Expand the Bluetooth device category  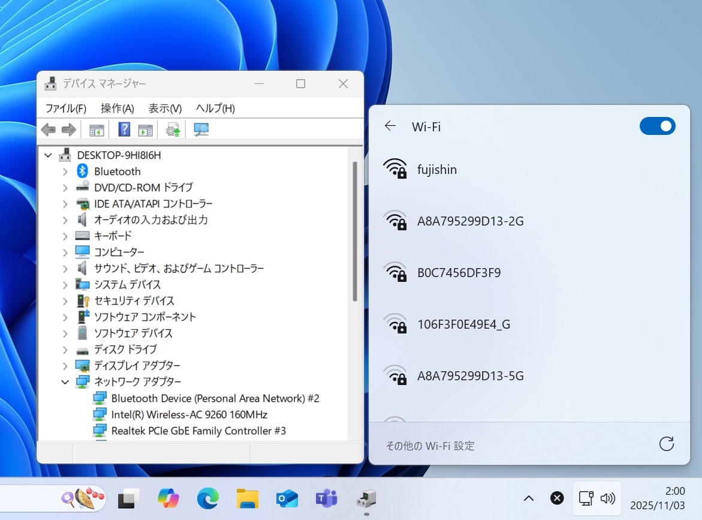click(x=65, y=172)
